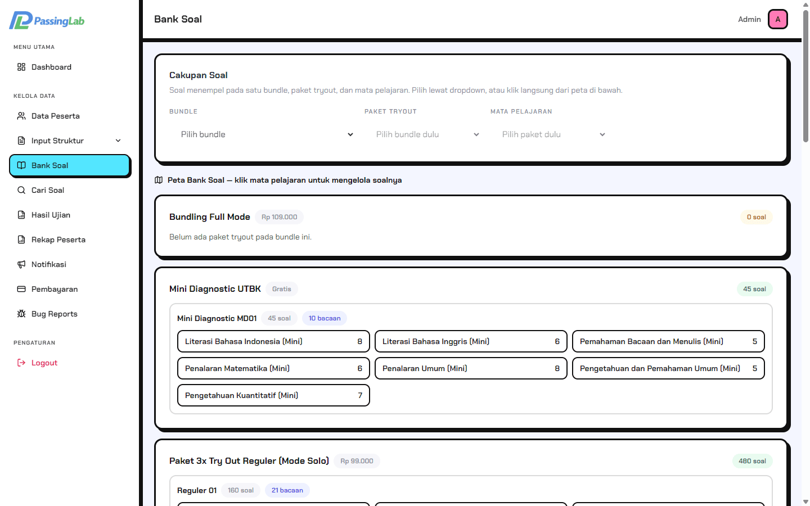
Task: Open the Paket Tryout dropdown
Action: (427, 134)
